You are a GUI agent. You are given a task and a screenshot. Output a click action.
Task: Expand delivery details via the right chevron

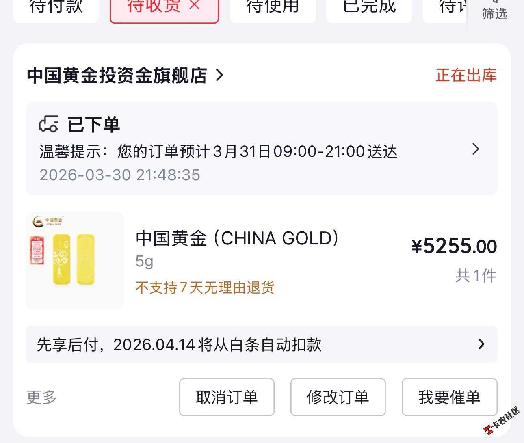click(476, 149)
